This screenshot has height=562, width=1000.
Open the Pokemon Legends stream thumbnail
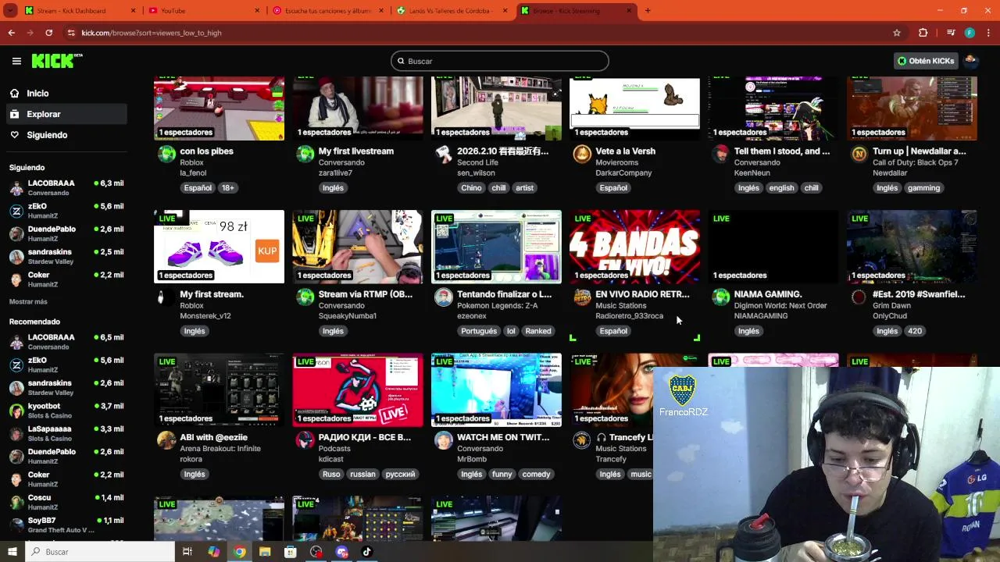point(496,247)
